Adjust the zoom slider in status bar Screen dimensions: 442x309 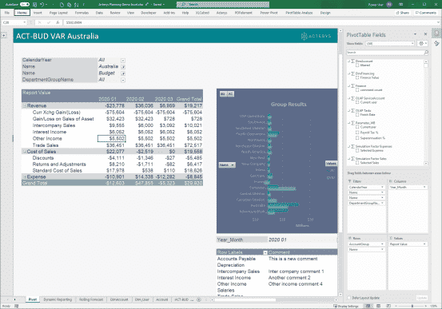pos(412,306)
